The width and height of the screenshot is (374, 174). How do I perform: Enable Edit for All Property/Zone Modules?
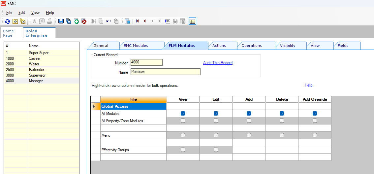pyautogui.click(x=216, y=121)
